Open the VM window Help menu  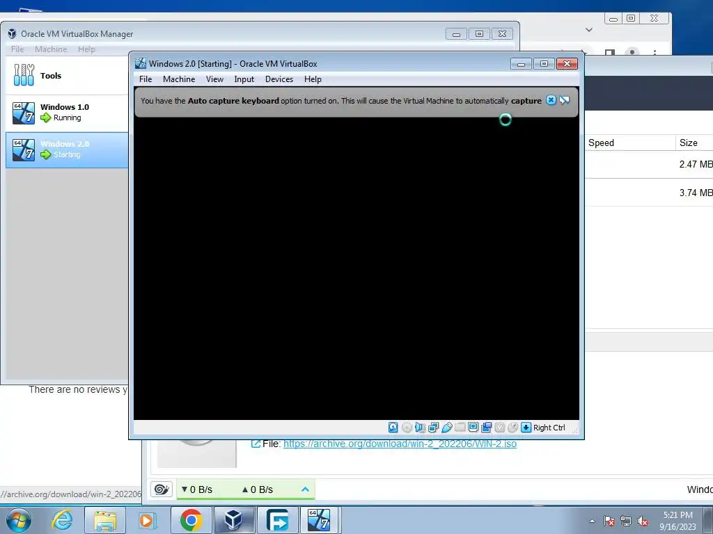313,79
